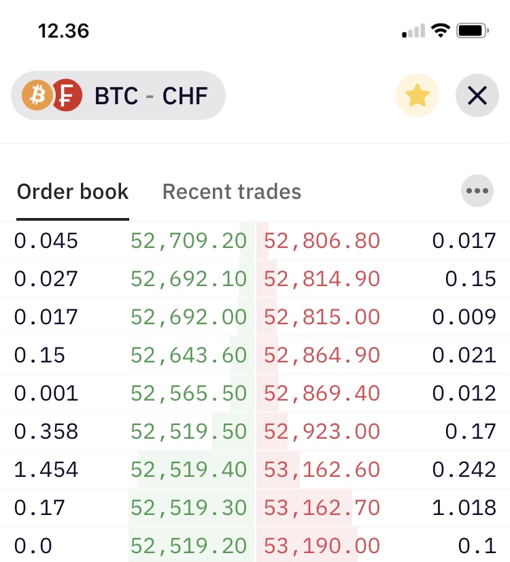Select ask price 53,162.60
Screen dimensions: 510x562
tap(322, 469)
